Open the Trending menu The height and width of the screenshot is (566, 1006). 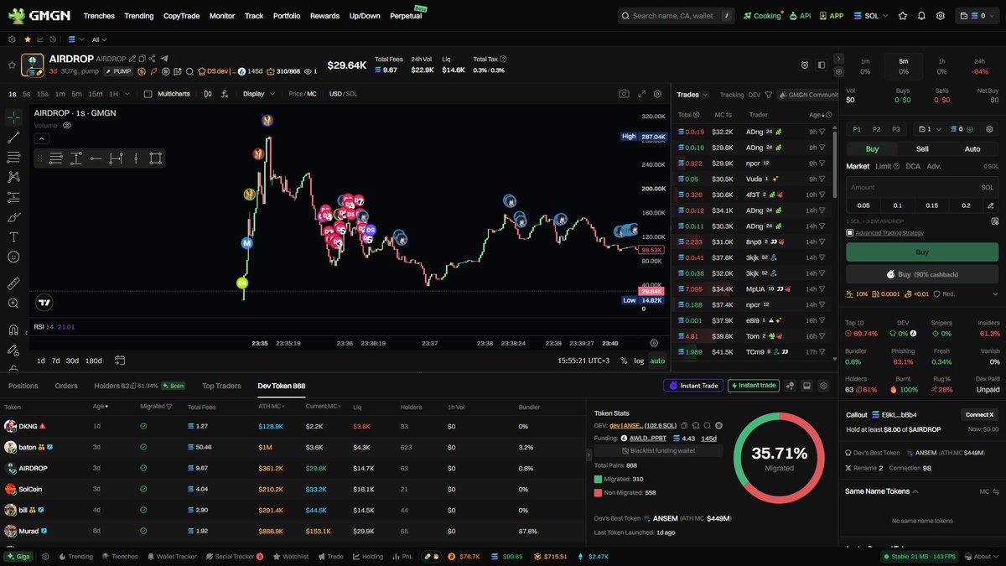[139, 15]
